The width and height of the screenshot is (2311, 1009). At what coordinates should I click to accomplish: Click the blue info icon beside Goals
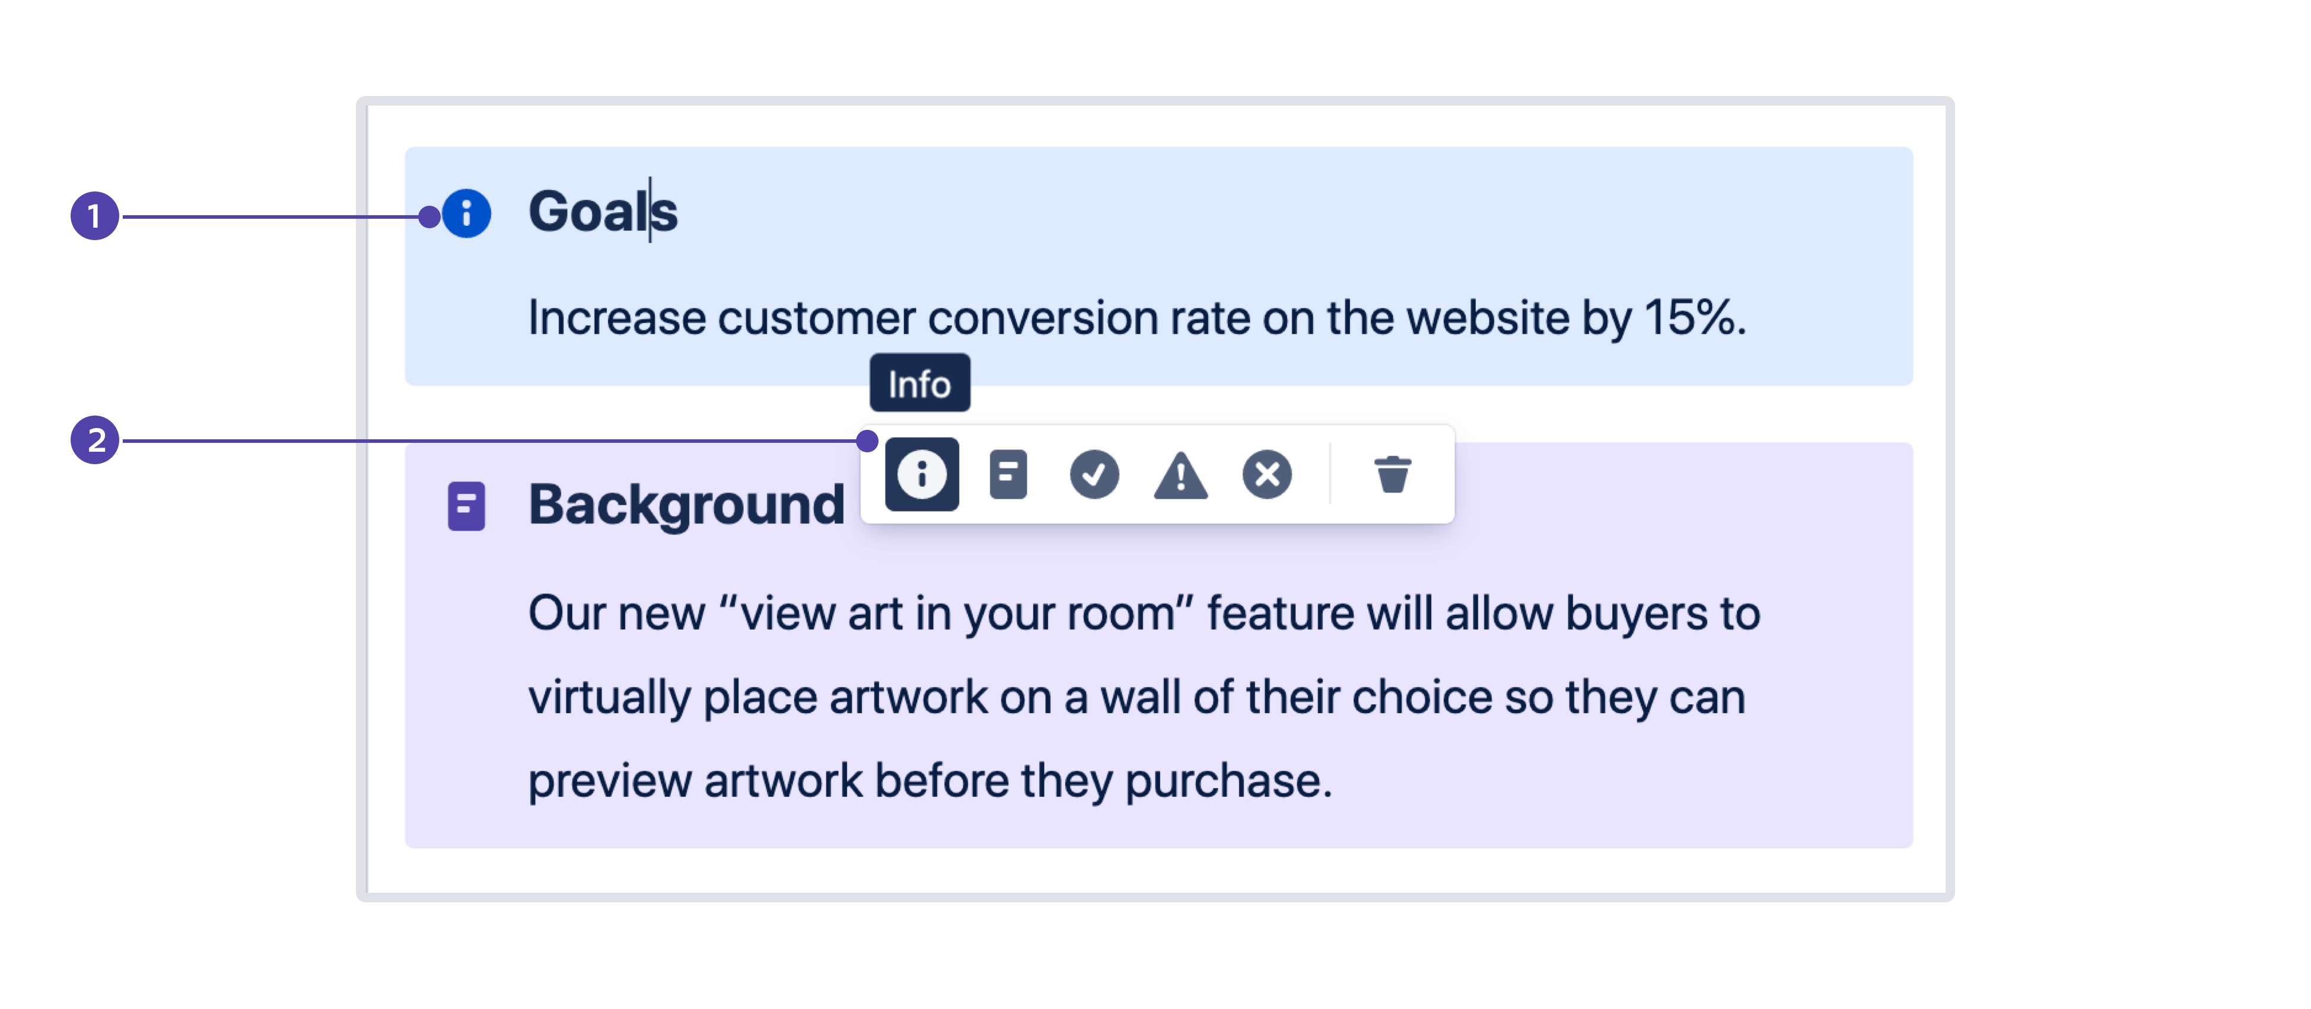click(x=466, y=213)
